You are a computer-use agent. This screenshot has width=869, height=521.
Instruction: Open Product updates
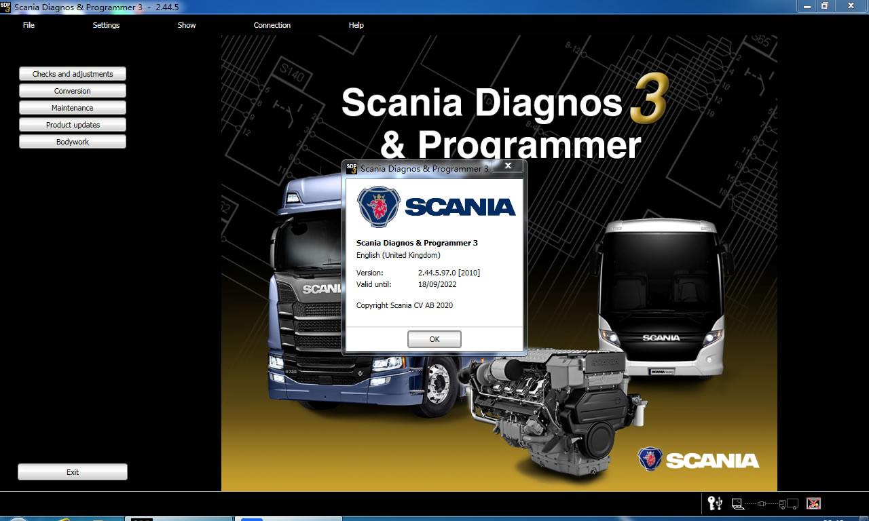pos(72,124)
